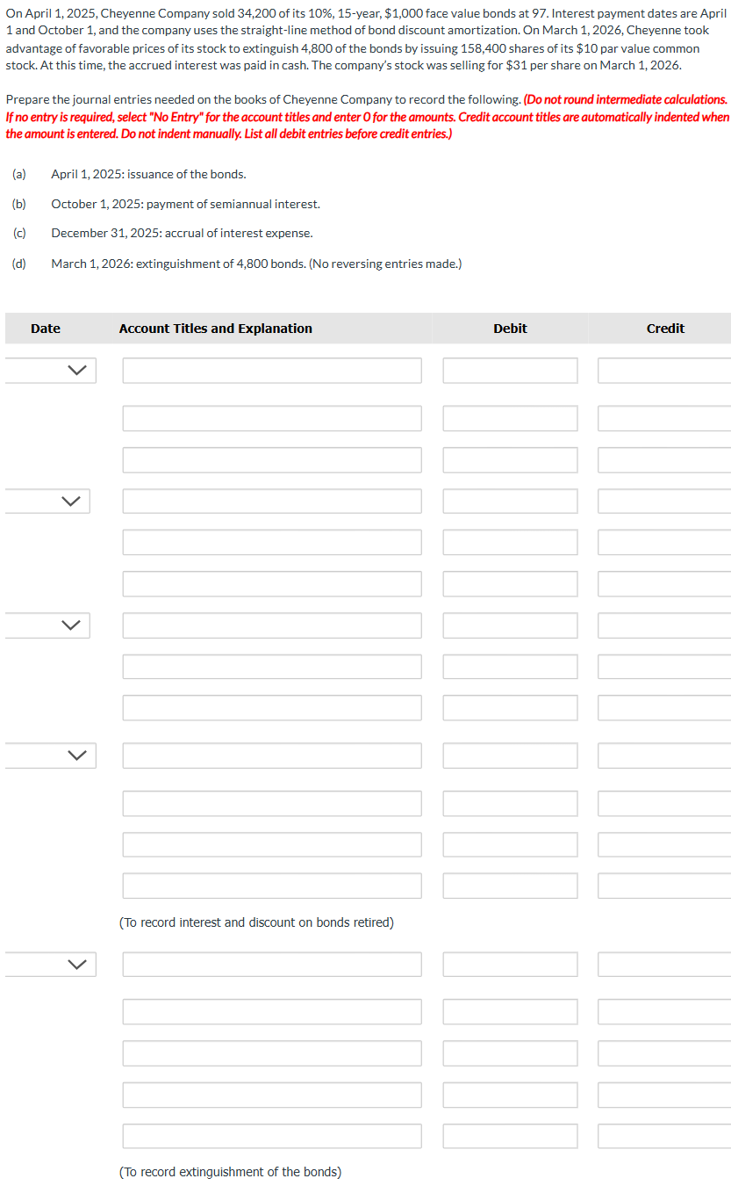Click the first entry's third-line account title field

pos(272,459)
